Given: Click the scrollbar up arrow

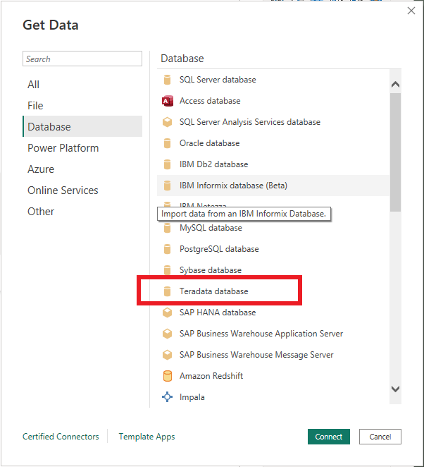Looking at the screenshot, I should pos(395,85).
